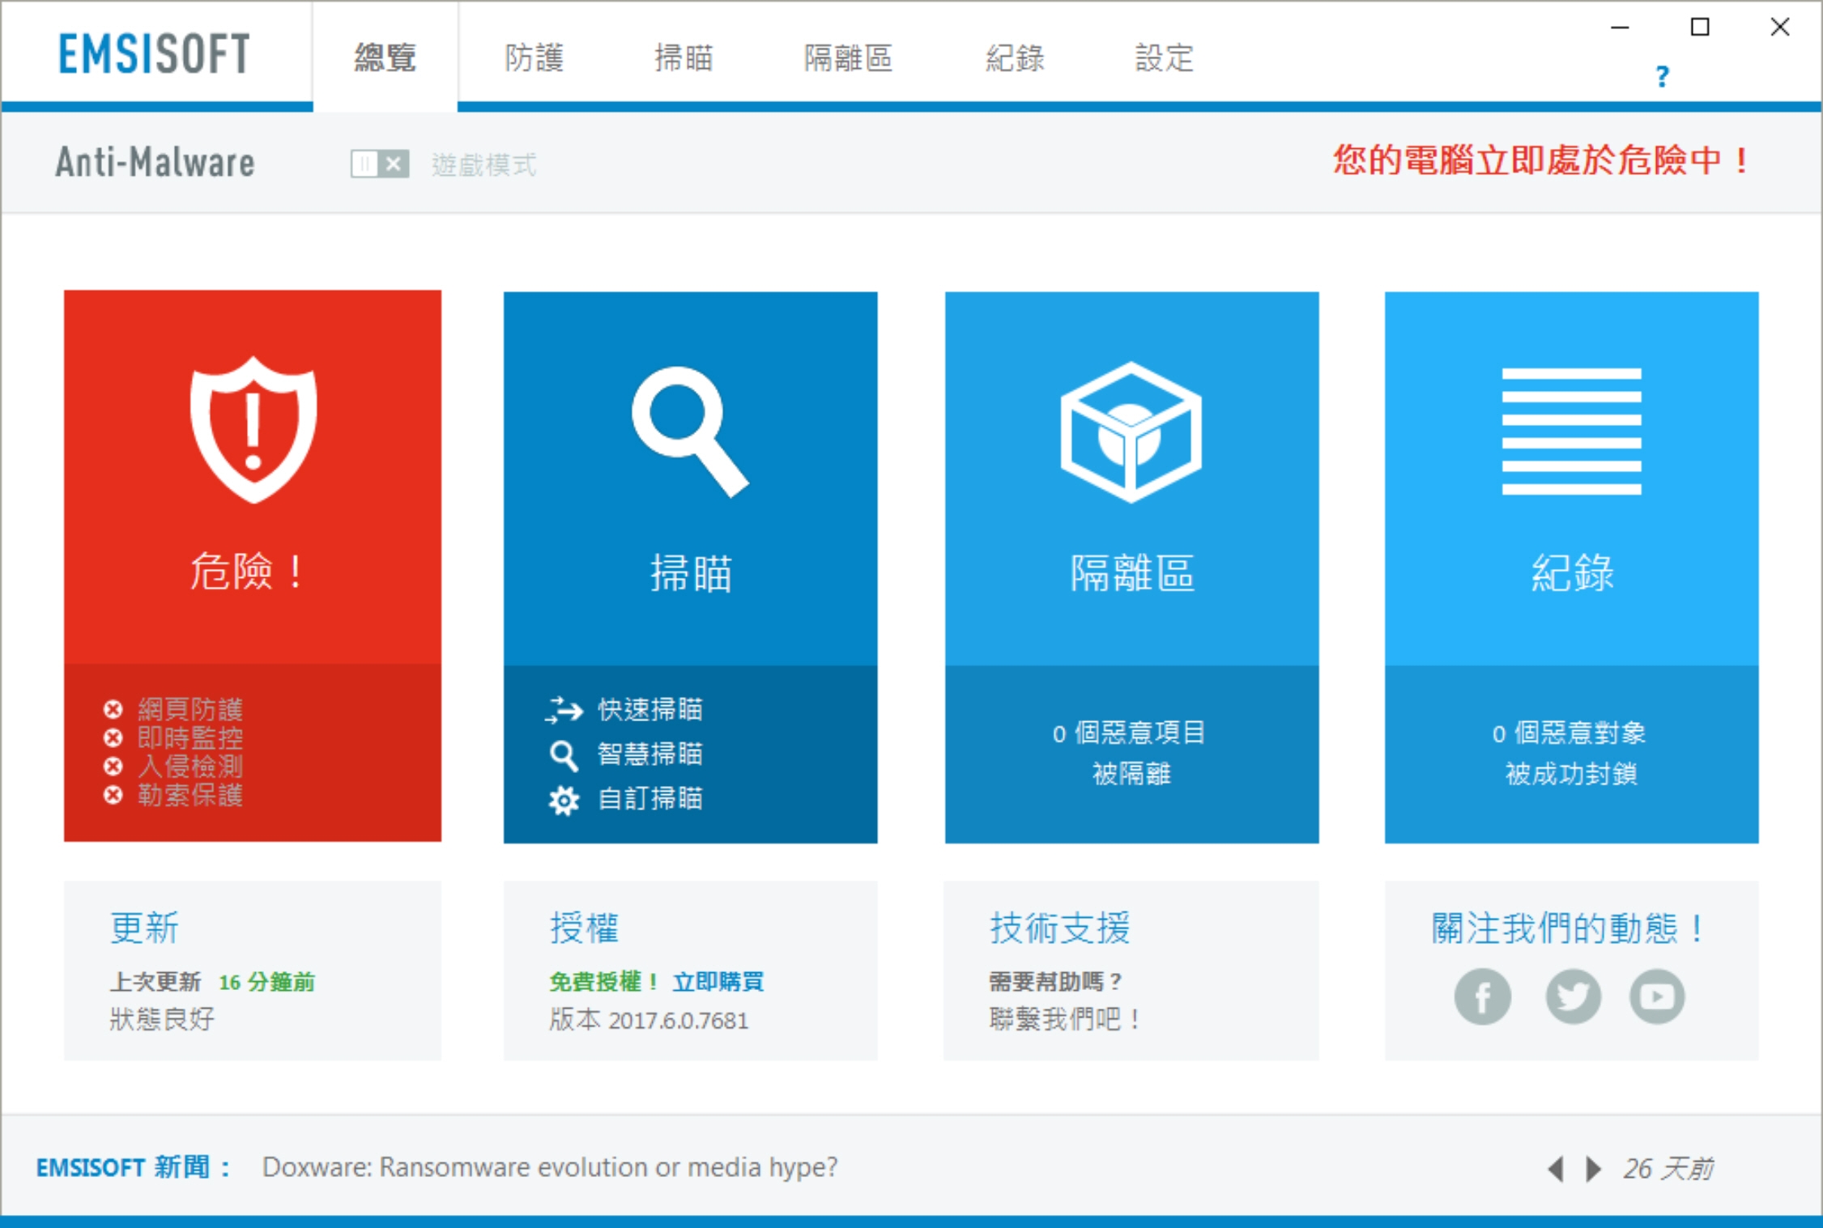This screenshot has height=1228, width=1823.
Task: Start 智慧掃瞄 smart scan
Action: click(x=650, y=754)
